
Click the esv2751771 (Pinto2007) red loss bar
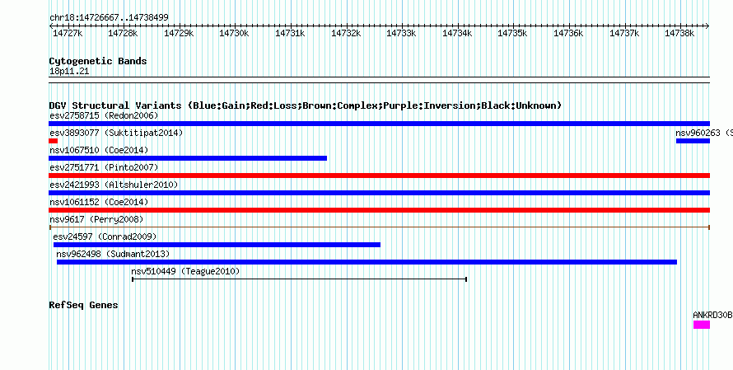pos(379,176)
